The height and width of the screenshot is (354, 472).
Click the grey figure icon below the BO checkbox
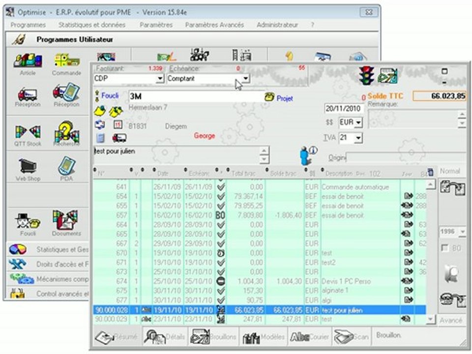tap(451, 273)
